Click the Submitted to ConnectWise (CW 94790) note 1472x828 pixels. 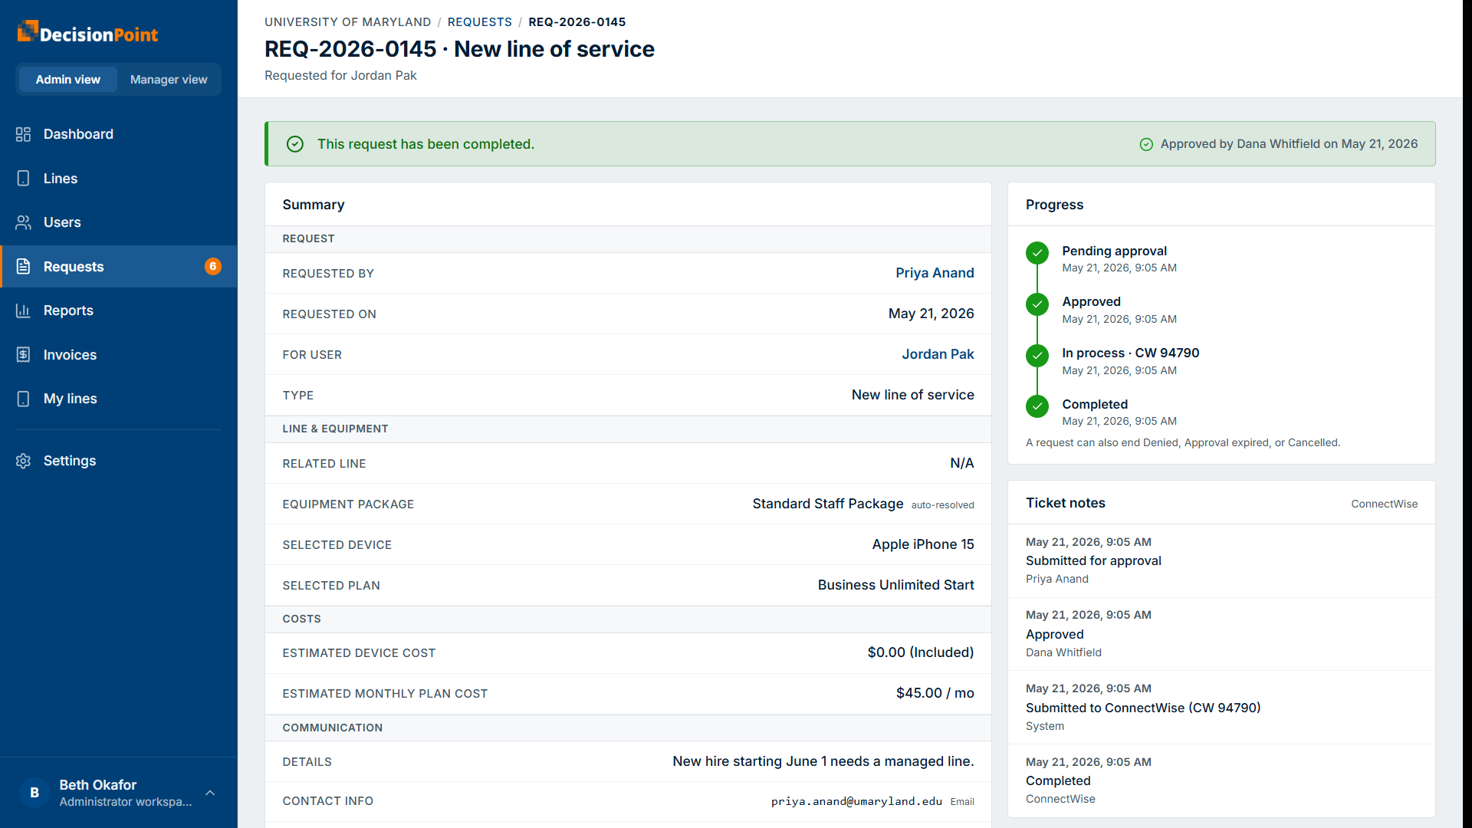click(x=1143, y=708)
